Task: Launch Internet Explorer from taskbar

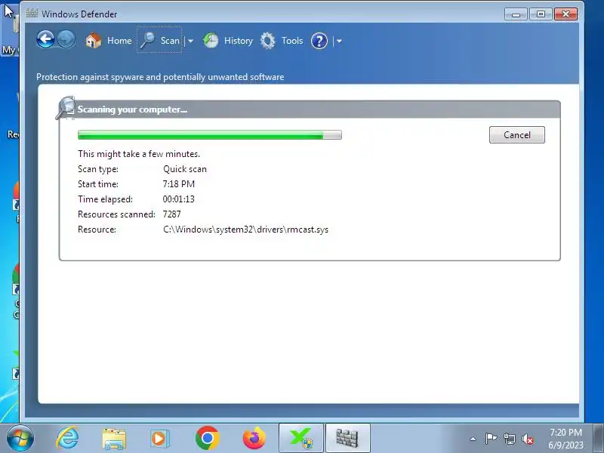Action: click(67, 439)
